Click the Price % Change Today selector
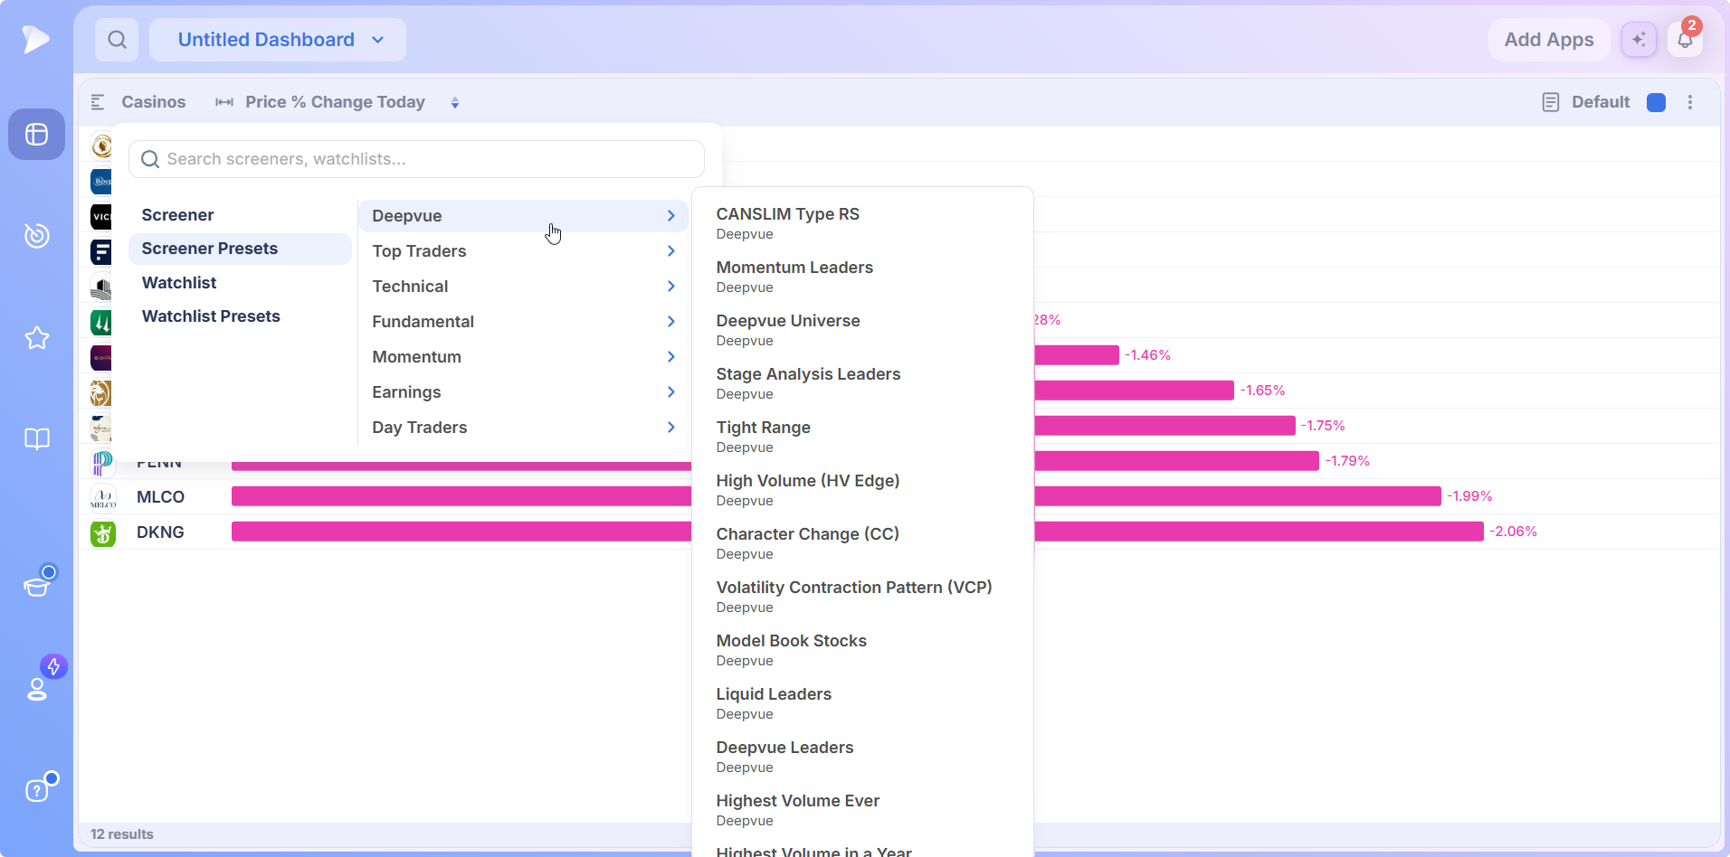Screen dimensions: 1730x857 [335, 102]
